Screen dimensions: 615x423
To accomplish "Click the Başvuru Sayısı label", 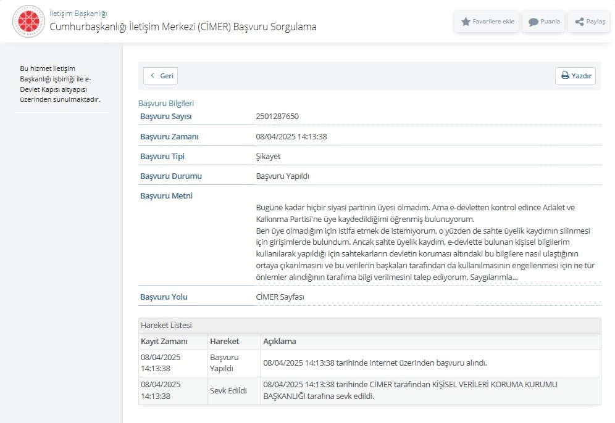I will [x=166, y=117].
